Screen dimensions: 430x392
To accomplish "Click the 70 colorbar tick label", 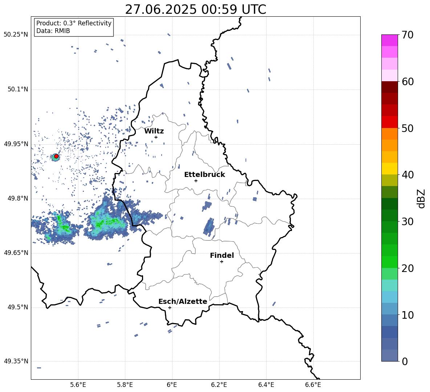I will point(408,35).
